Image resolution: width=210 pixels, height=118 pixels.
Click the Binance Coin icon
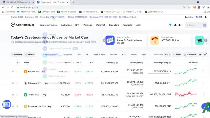tap(26, 106)
